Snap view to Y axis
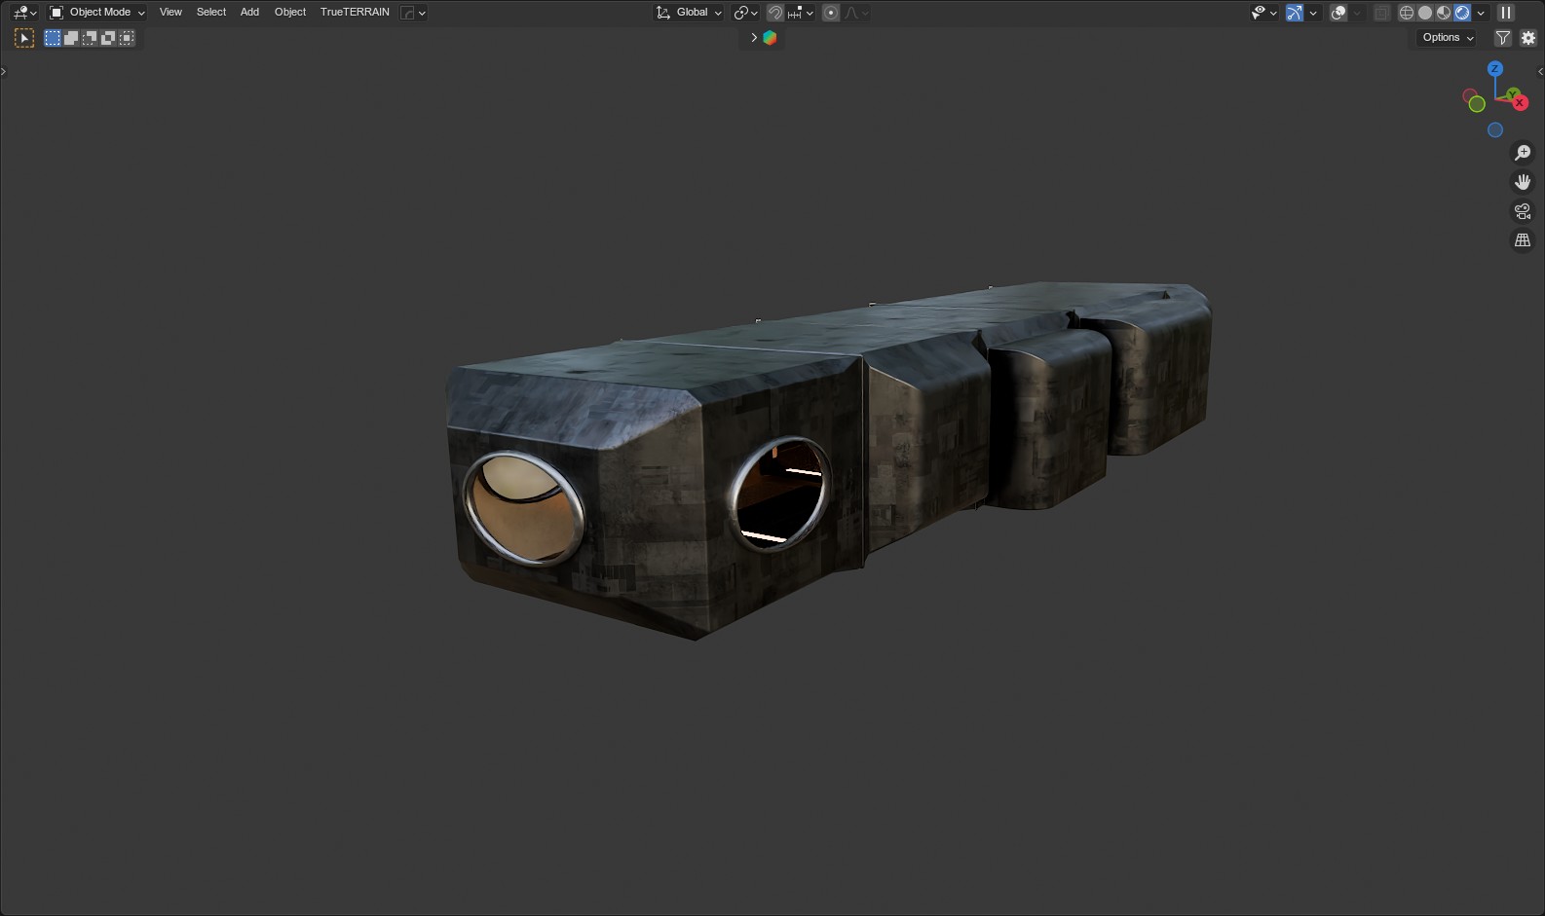 [1512, 94]
